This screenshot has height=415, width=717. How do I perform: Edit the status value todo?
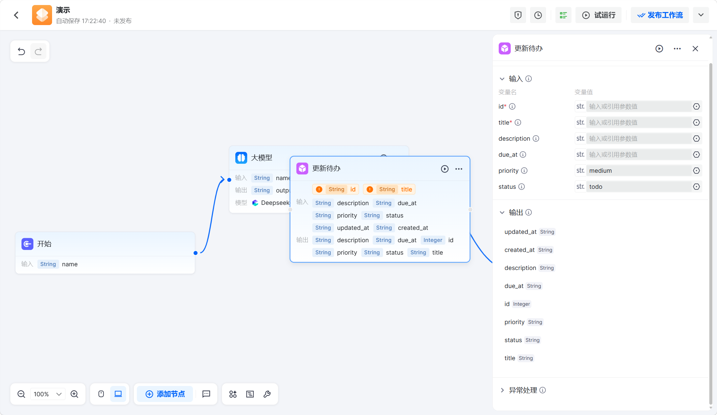tap(639, 187)
